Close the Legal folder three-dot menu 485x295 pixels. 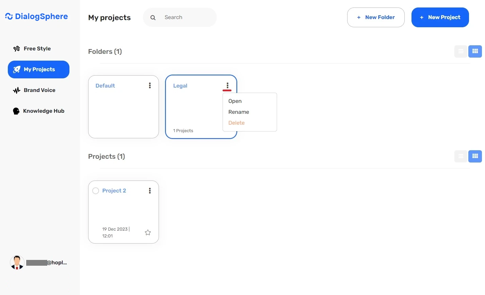click(x=227, y=86)
